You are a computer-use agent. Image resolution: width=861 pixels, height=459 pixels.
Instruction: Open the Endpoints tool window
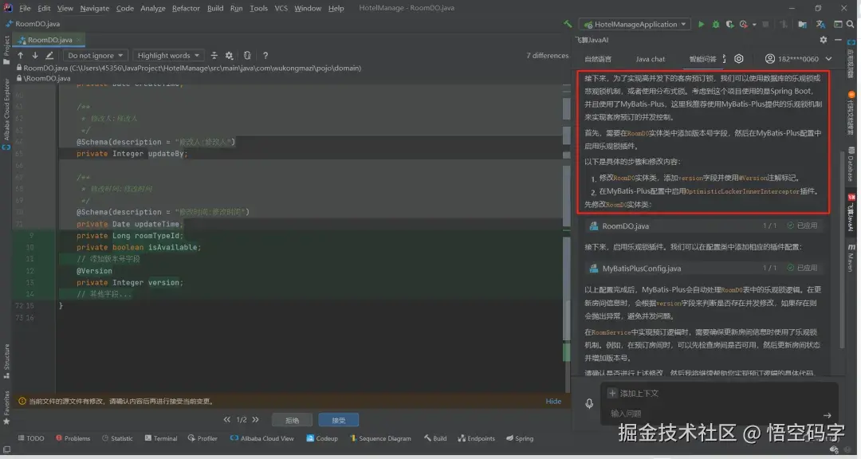pyautogui.click(x=476, y=438)
